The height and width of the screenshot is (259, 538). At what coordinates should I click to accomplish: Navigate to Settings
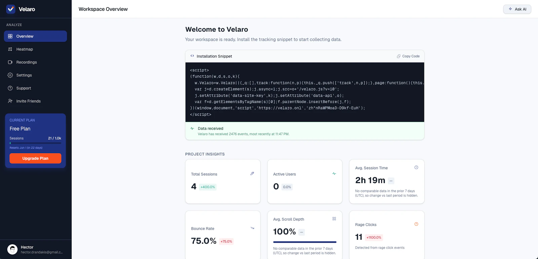pos(35,75)
